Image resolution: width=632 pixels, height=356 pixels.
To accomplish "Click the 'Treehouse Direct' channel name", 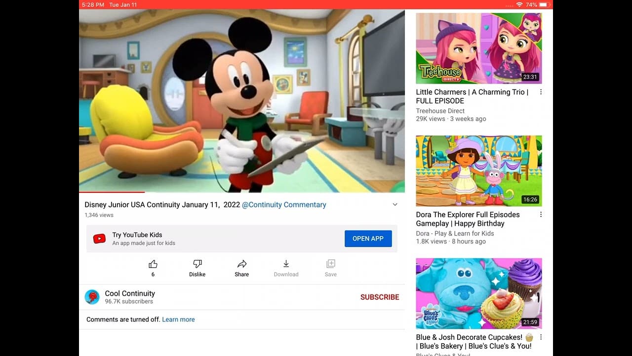I will coord(440,111).
